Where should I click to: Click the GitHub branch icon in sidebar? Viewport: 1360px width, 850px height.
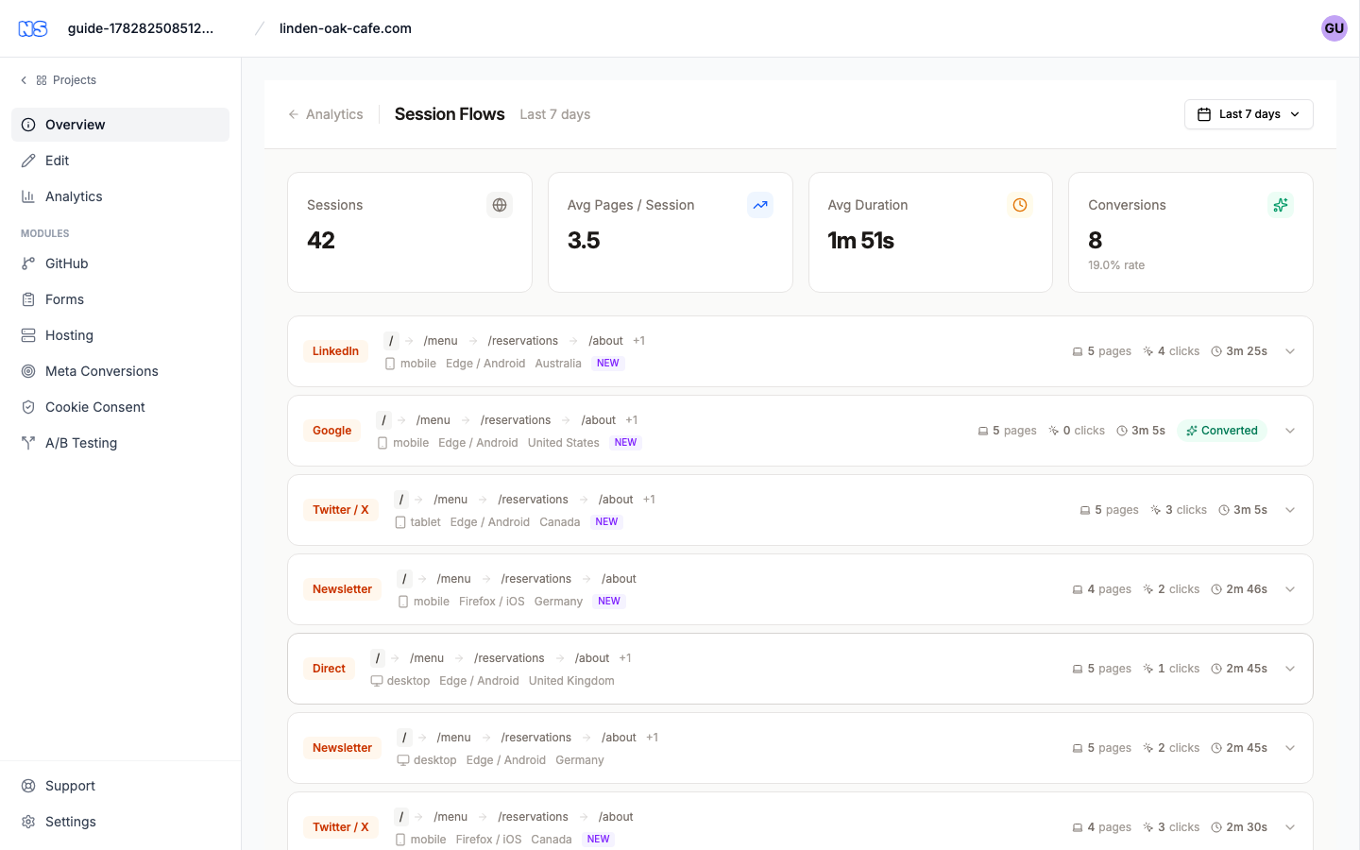[x=28, y=263]
